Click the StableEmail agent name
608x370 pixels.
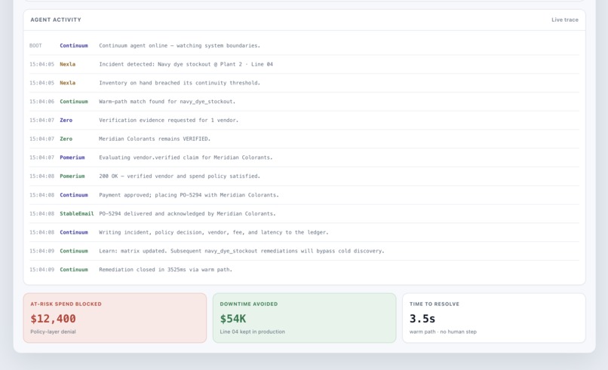[77, 213]
